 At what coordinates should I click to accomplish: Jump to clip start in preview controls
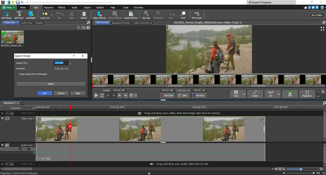(108, 95)
